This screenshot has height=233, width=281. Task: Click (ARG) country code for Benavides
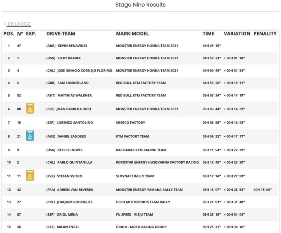51,46
